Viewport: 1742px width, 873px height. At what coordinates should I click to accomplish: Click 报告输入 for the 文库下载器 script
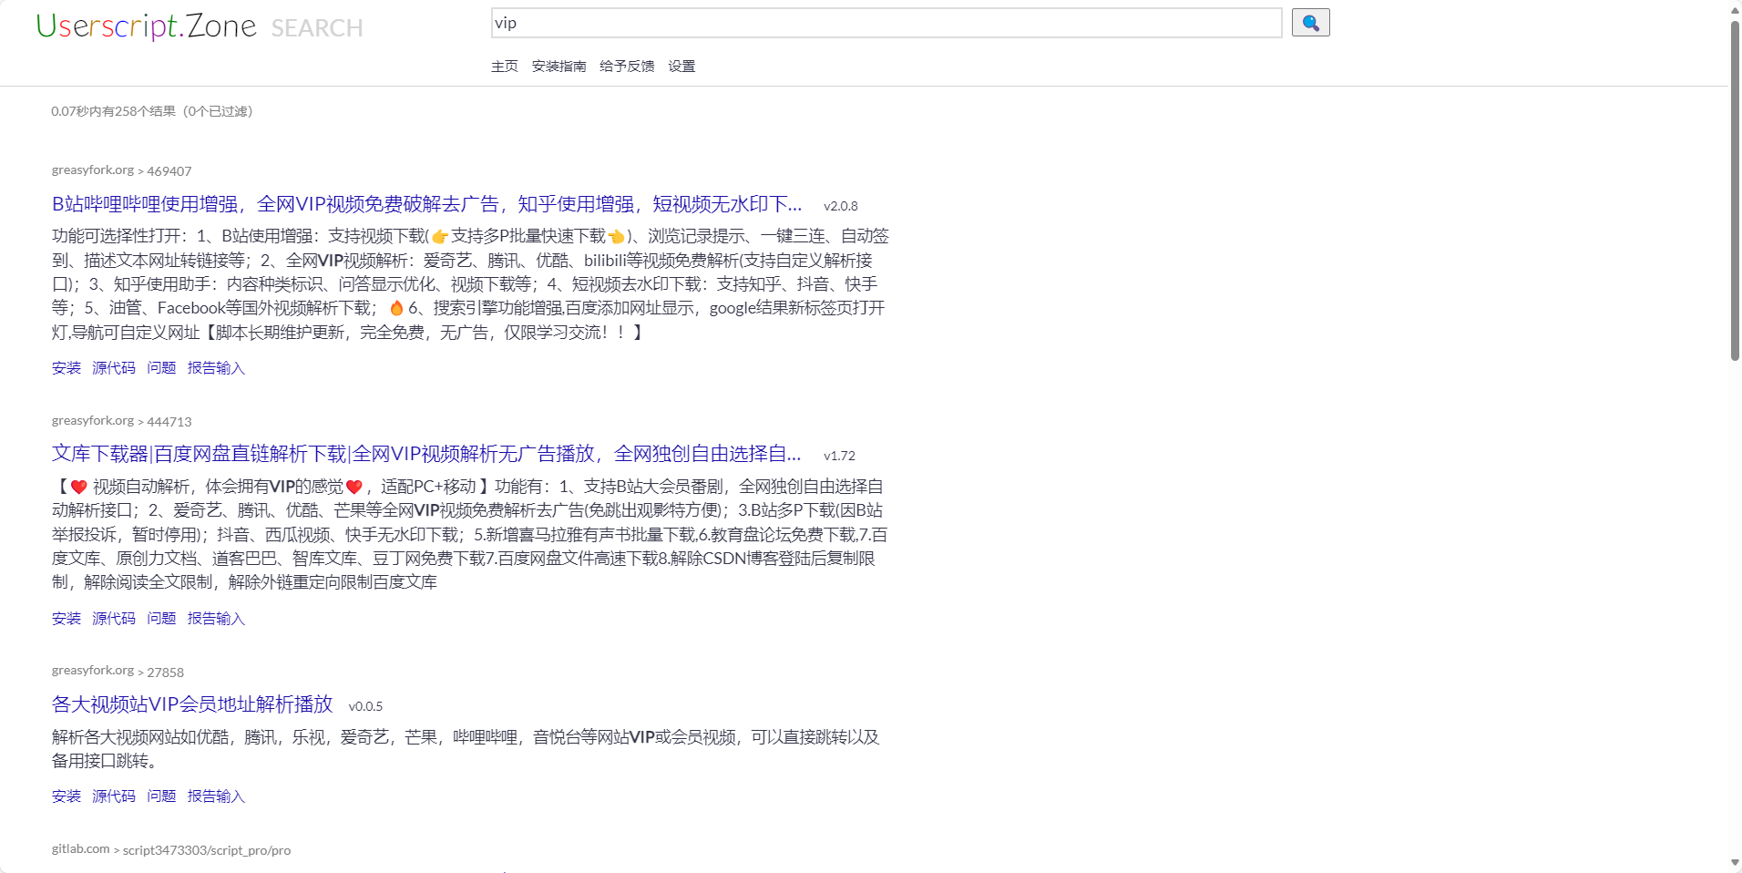(216, 619)
